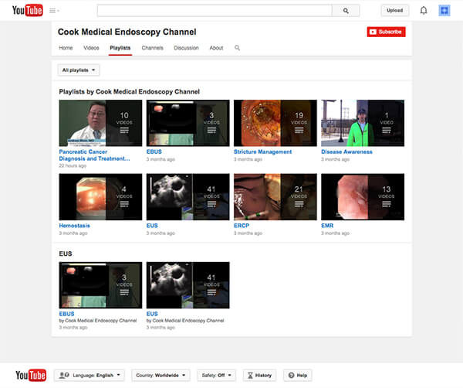Open the ERCP playlist thumbnail
The image size is (463, 388).
[275, 197]
